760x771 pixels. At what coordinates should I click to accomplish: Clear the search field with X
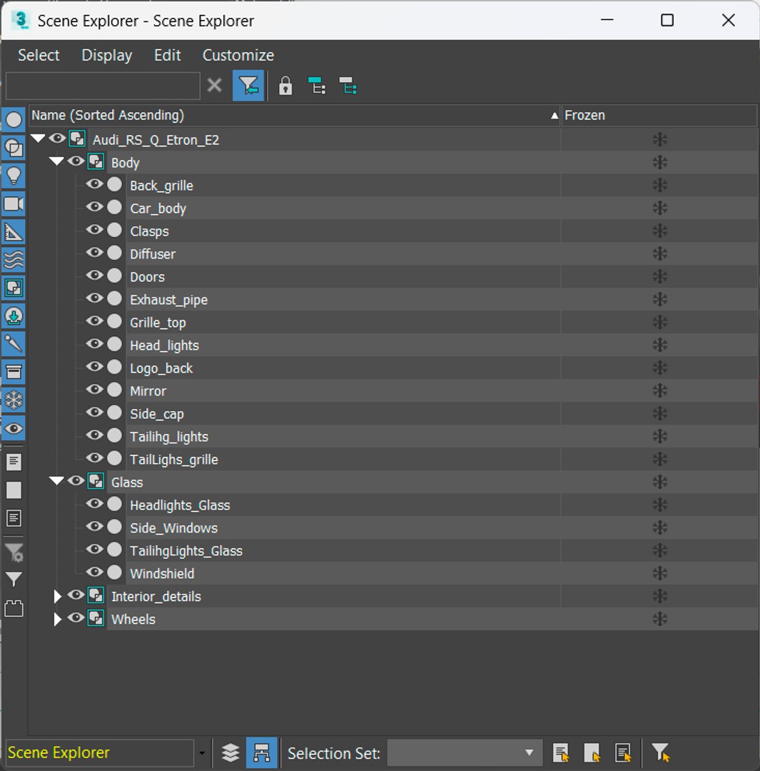(x=214, y=86)
